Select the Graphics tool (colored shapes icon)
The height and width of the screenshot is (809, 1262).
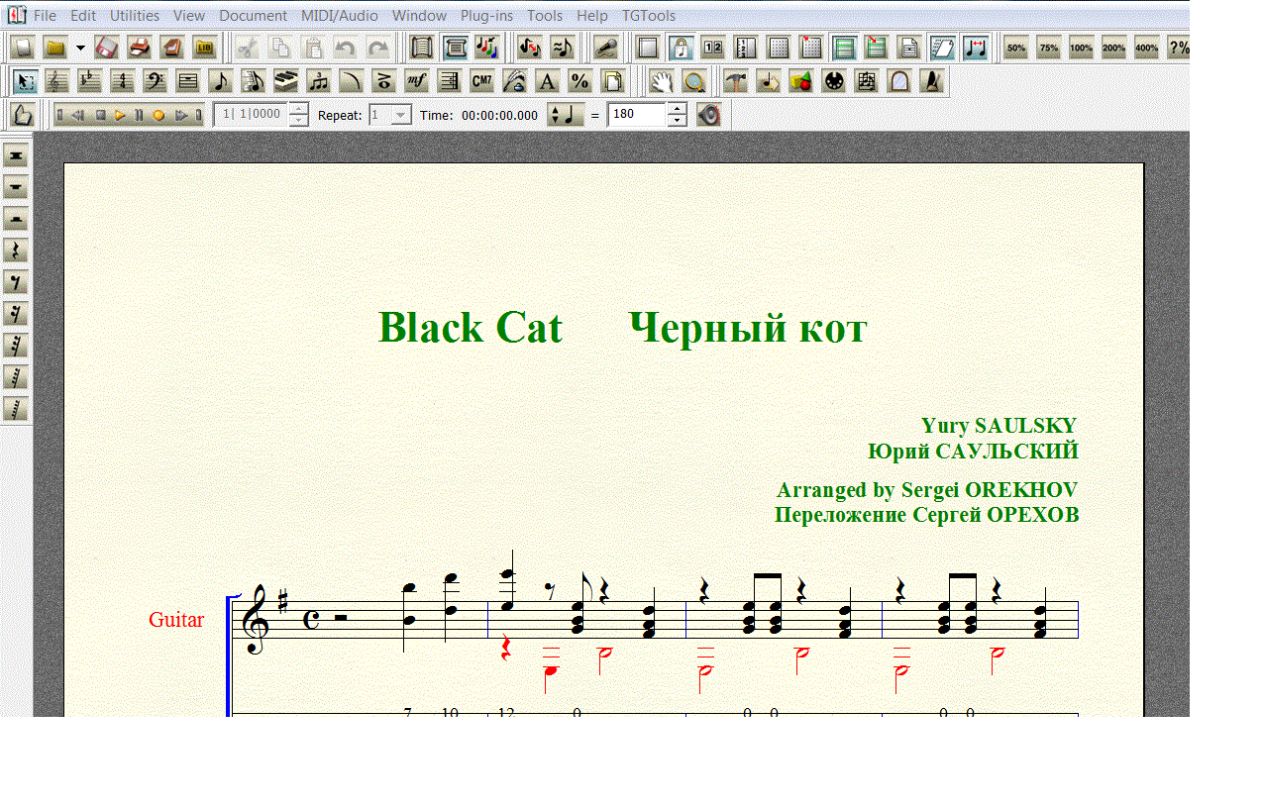coord(800,81)
